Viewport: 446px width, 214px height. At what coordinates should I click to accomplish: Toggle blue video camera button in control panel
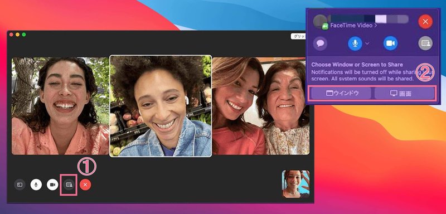coord(391,43)
